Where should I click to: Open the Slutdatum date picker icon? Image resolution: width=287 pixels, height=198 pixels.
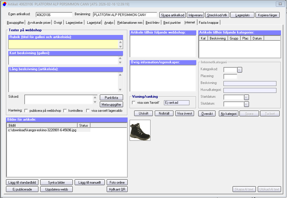tap(247, 104)
